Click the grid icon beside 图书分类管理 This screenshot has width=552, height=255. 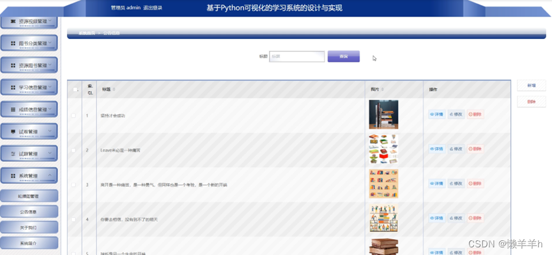13,43
